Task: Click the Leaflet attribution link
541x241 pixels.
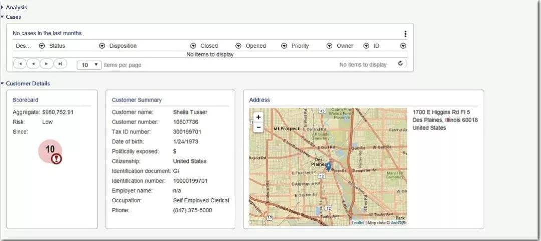Action: click(x=358, y=223)
